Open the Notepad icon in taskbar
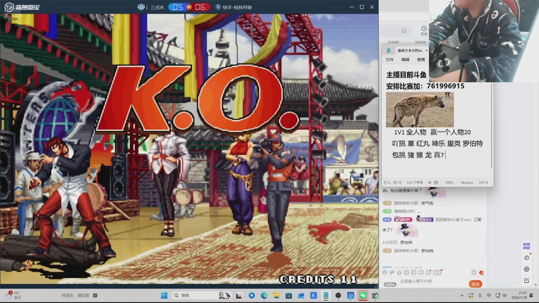Image resolution: width=539 pixels, height=303 pixels. coord(326,296)
